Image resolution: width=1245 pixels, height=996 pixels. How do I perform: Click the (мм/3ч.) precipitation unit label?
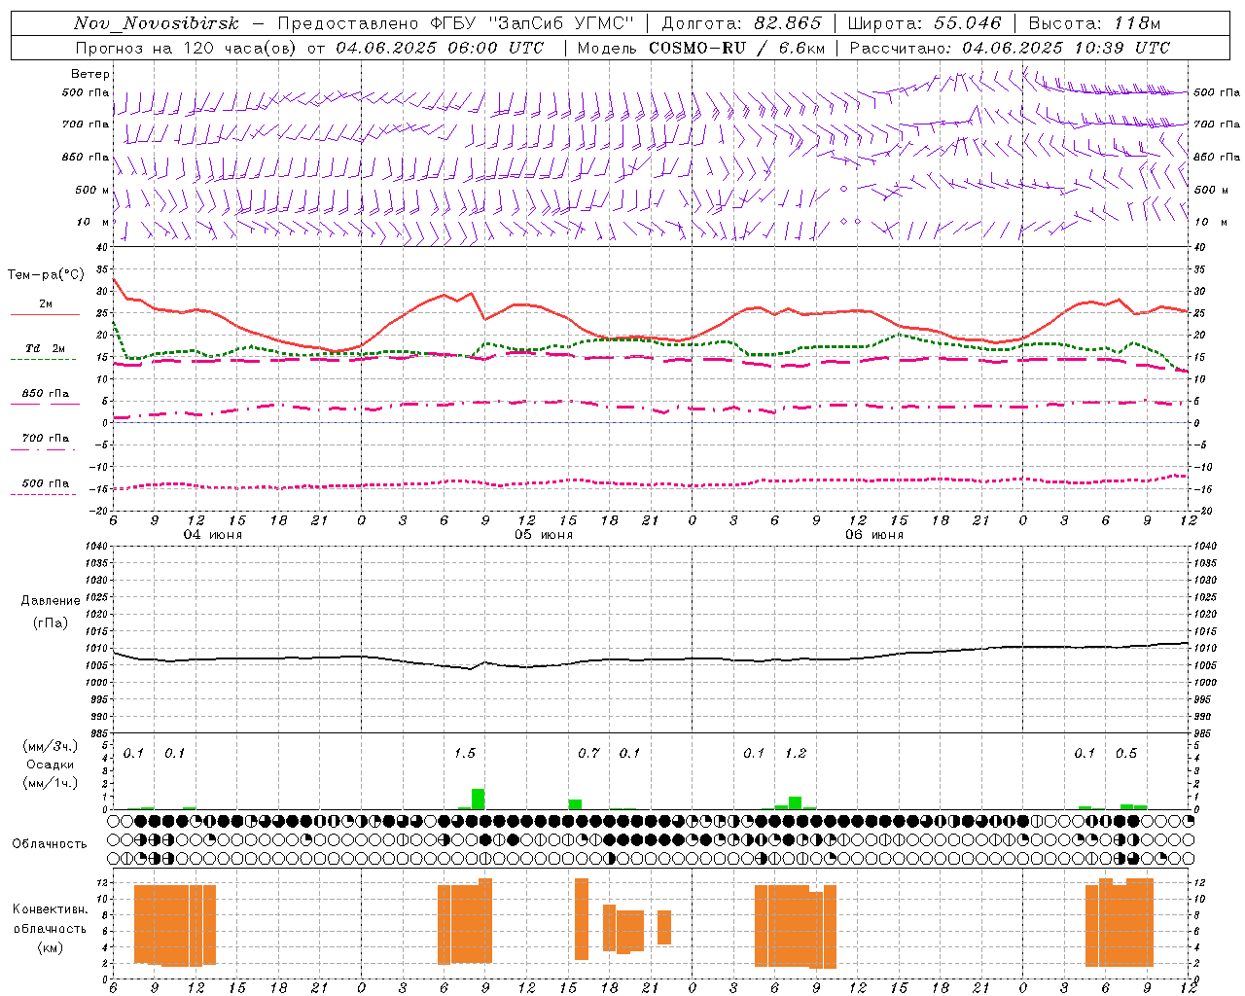[50, 747]
